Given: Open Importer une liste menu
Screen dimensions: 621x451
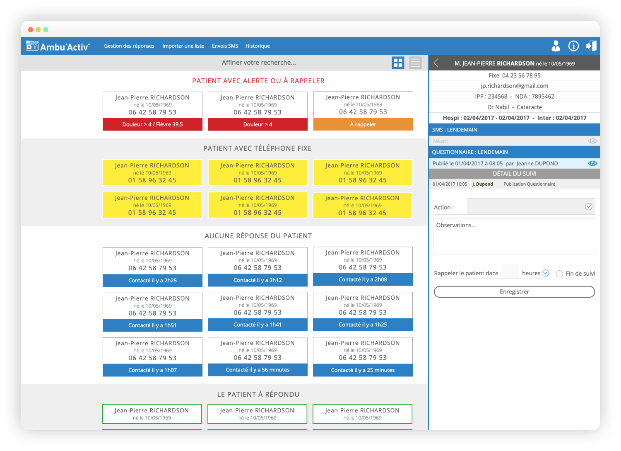Looking at the screenshot, I should 183,46.
